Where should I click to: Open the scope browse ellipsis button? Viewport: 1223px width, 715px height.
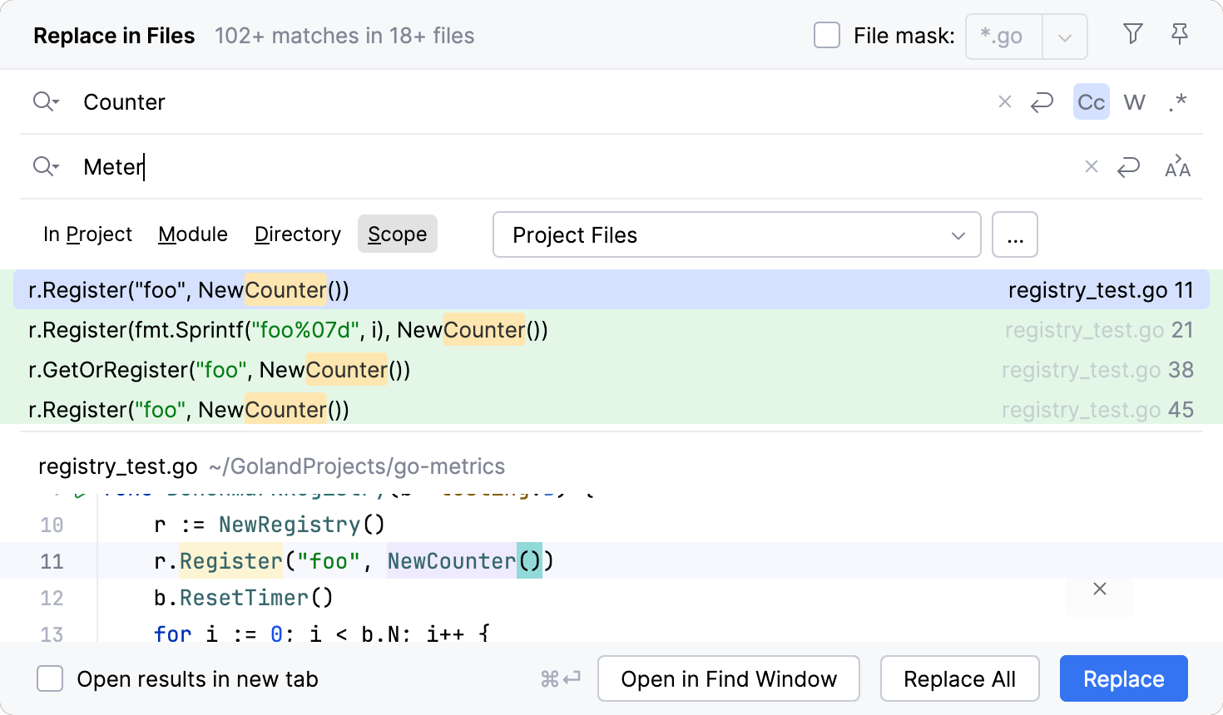1014,235
